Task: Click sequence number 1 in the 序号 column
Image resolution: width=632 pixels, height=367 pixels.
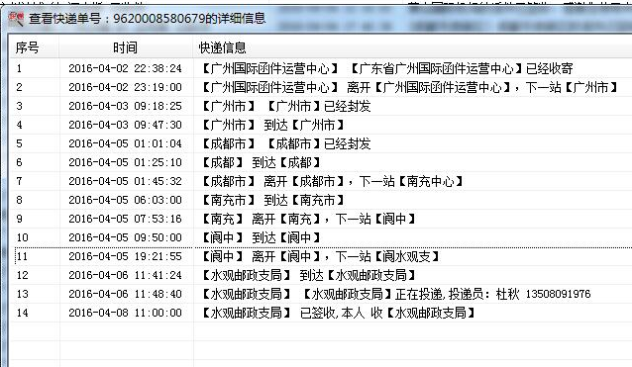Action: (x=19, y=68)
